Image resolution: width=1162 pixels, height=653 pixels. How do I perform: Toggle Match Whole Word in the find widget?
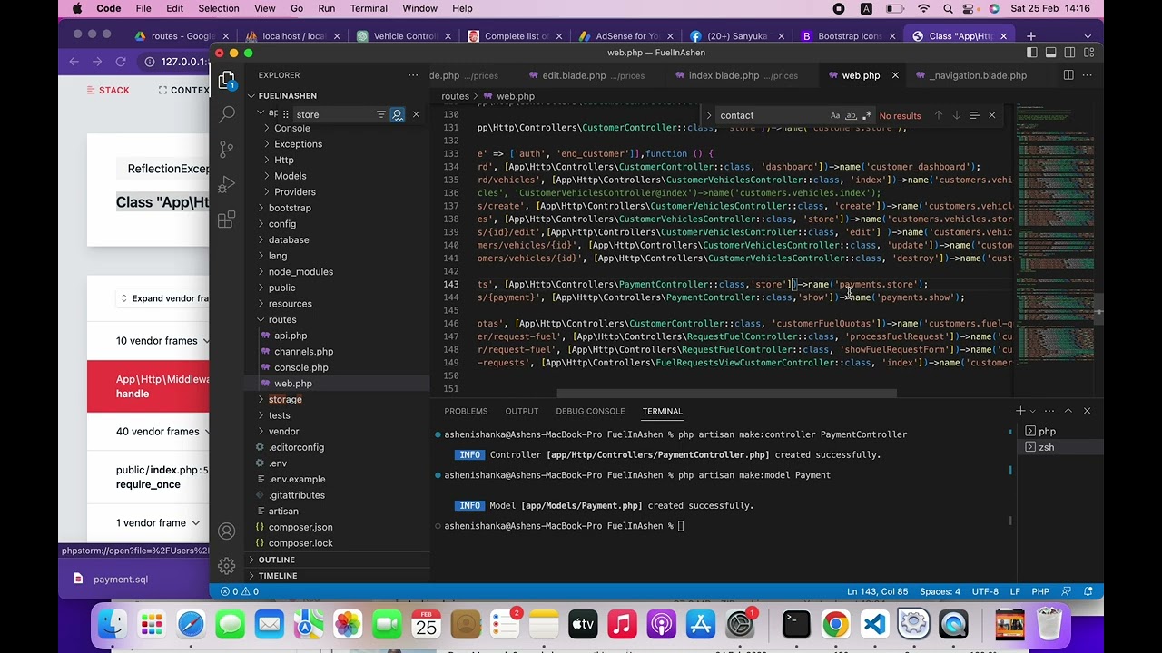tap(851, 115)
